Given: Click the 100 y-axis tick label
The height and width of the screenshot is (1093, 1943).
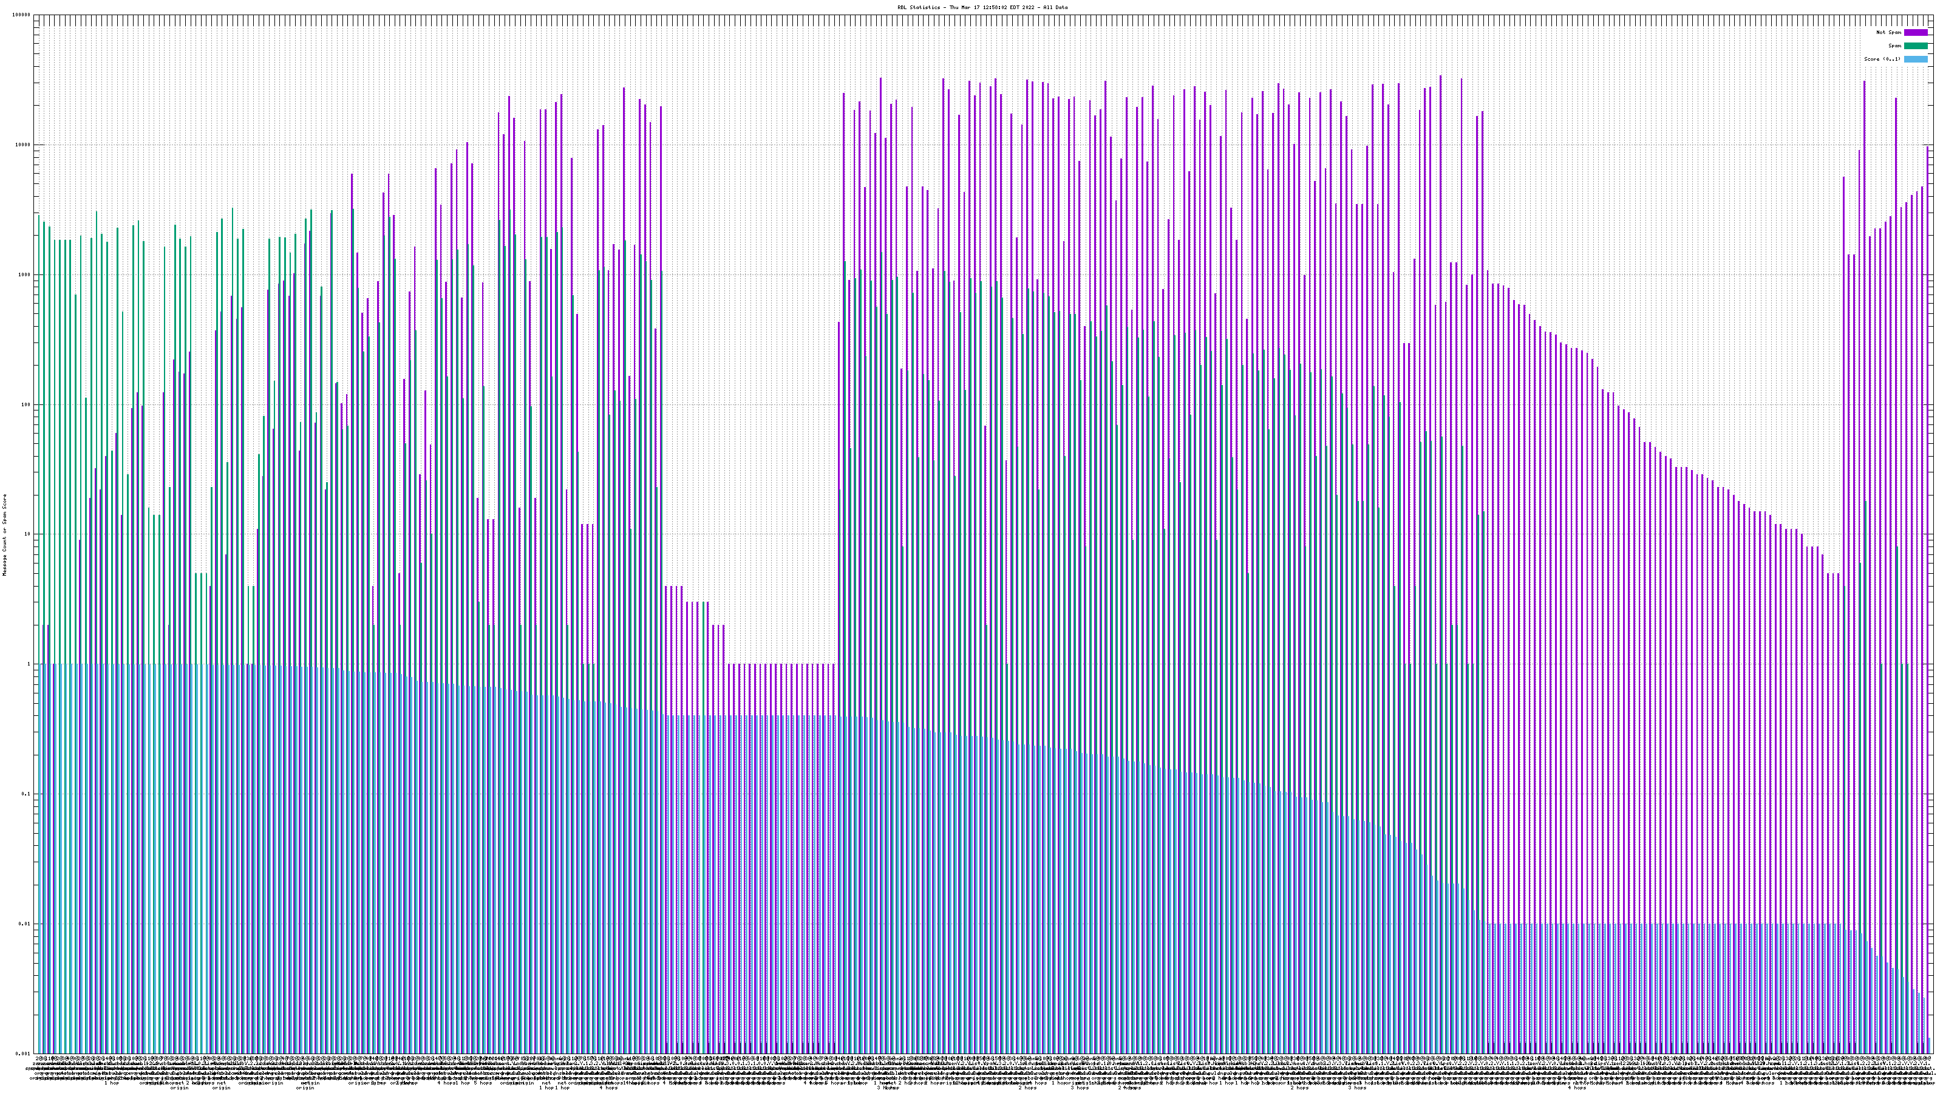Looking at the screenshot, I should tap(26, 404).
